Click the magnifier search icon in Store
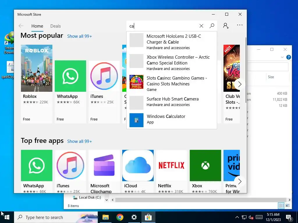 click(212, 26)
